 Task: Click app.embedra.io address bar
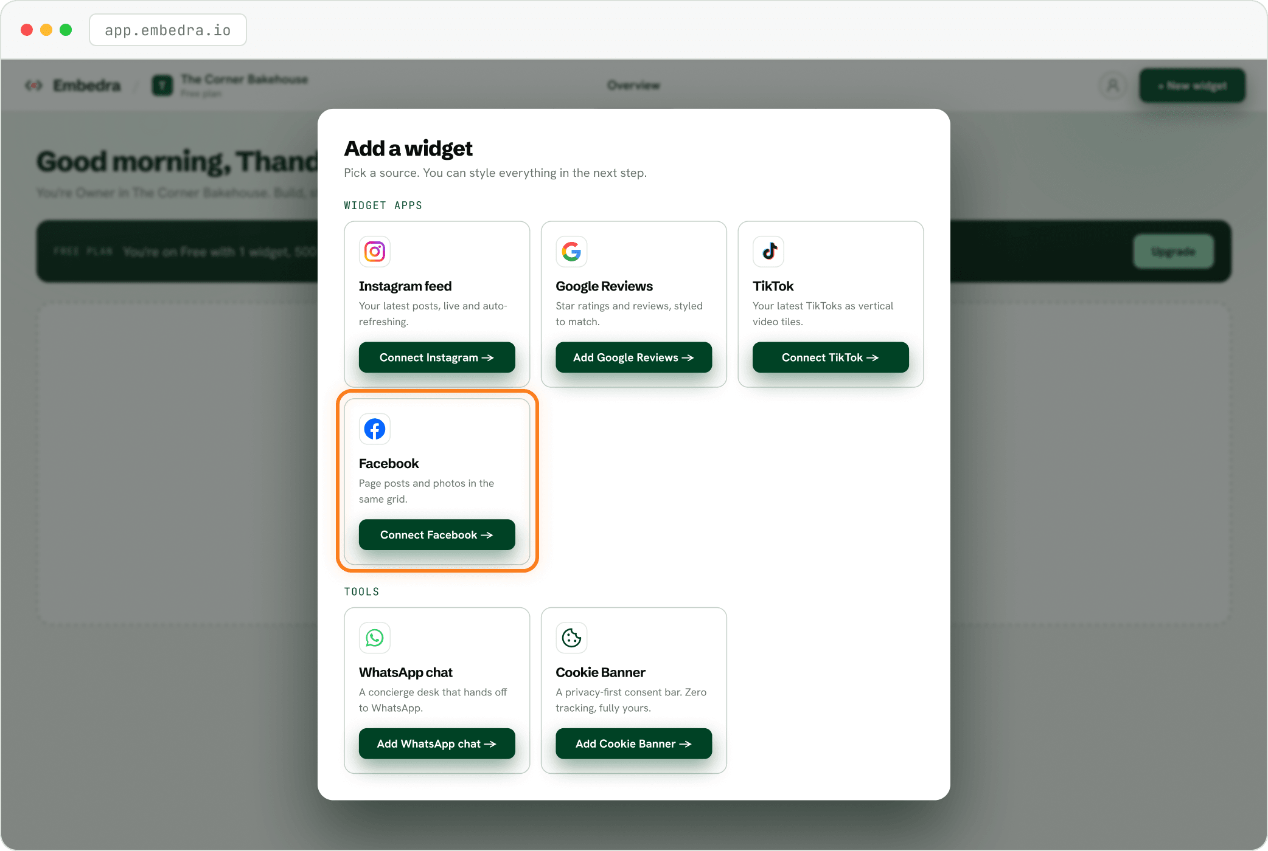168,30
